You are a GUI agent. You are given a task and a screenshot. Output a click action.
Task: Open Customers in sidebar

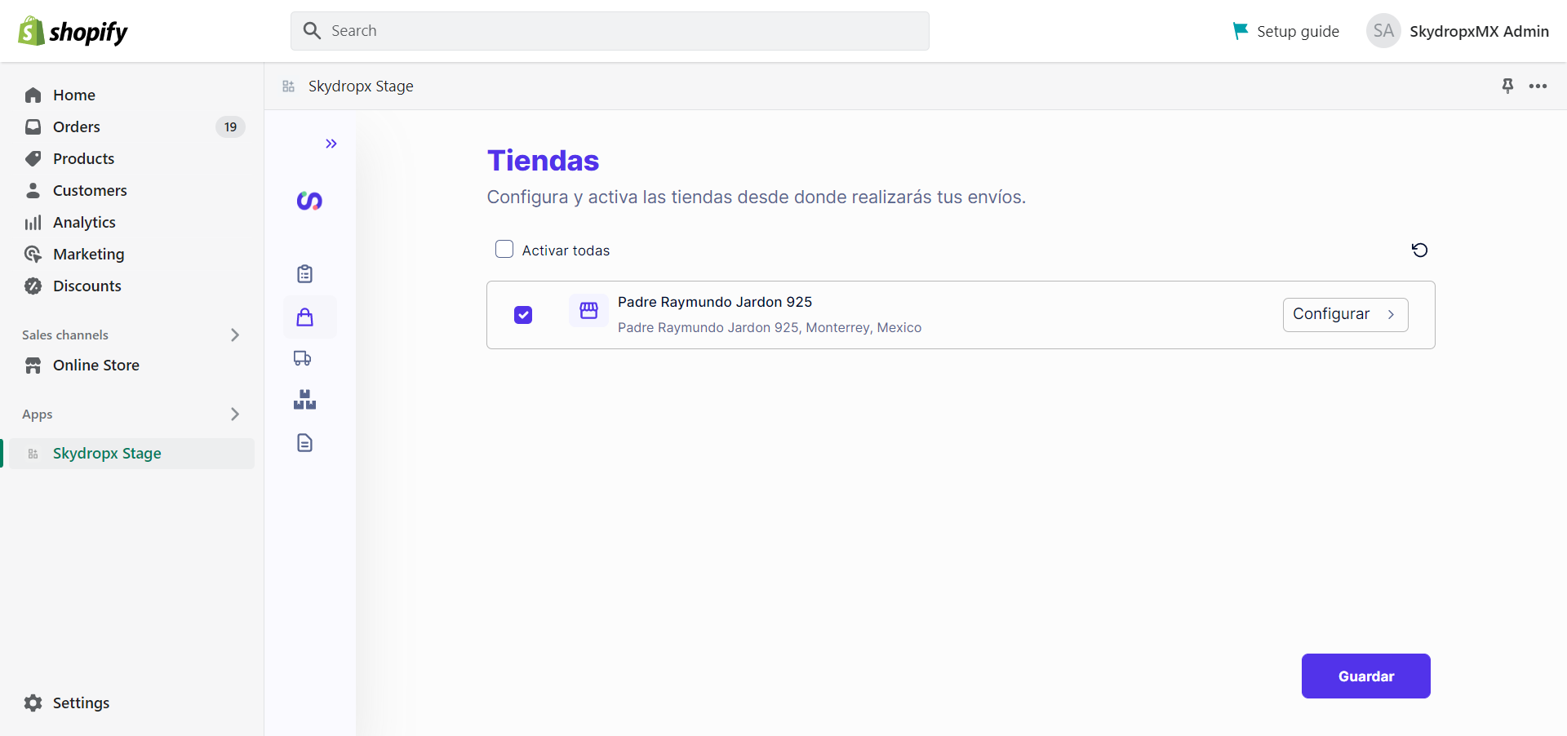pyautogui.click(x=90, y=191)
